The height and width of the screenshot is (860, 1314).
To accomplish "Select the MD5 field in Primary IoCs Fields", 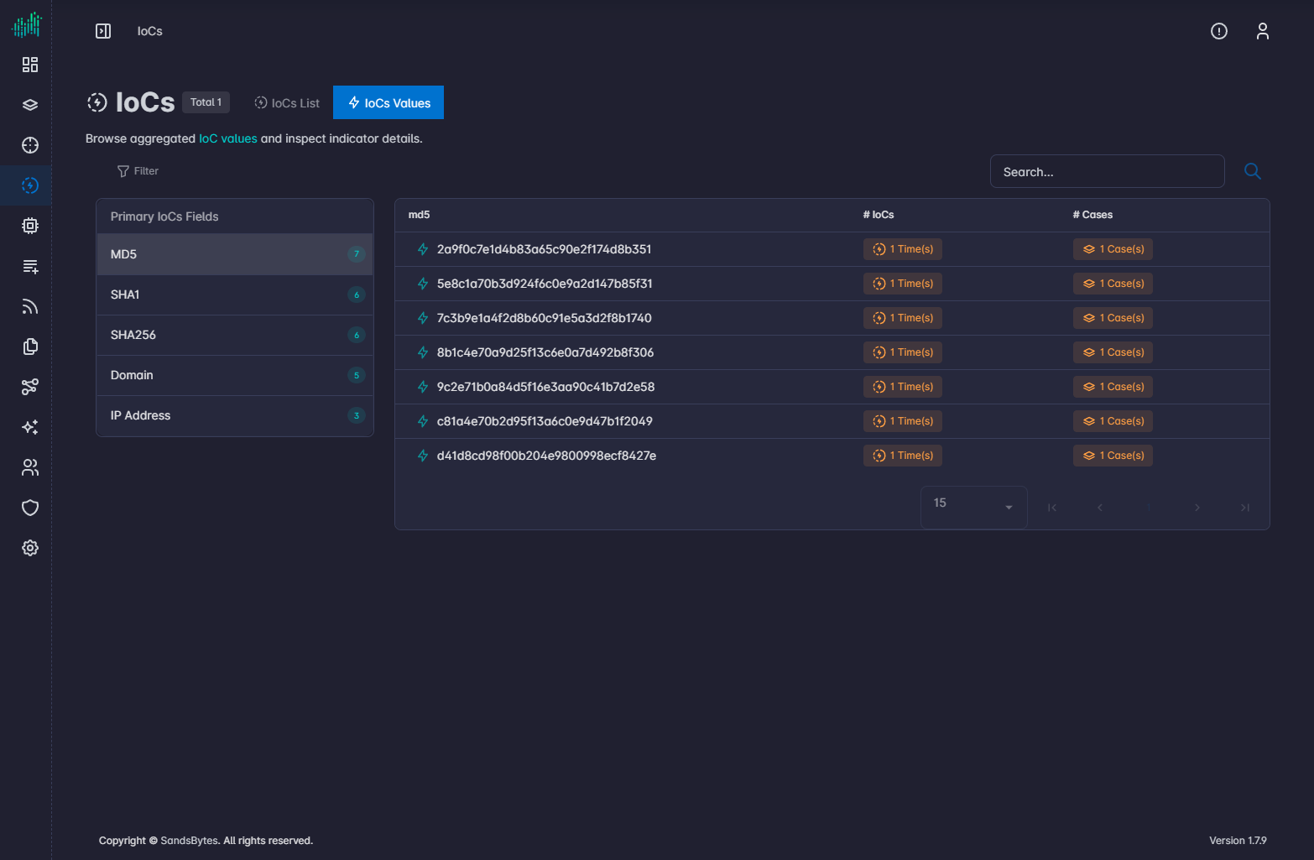I will tap(235, 254).
